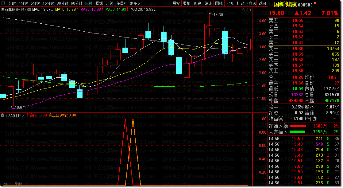343x188 pixels.
Task: Select the 5分钟 period tab
Action: (35, 3)
